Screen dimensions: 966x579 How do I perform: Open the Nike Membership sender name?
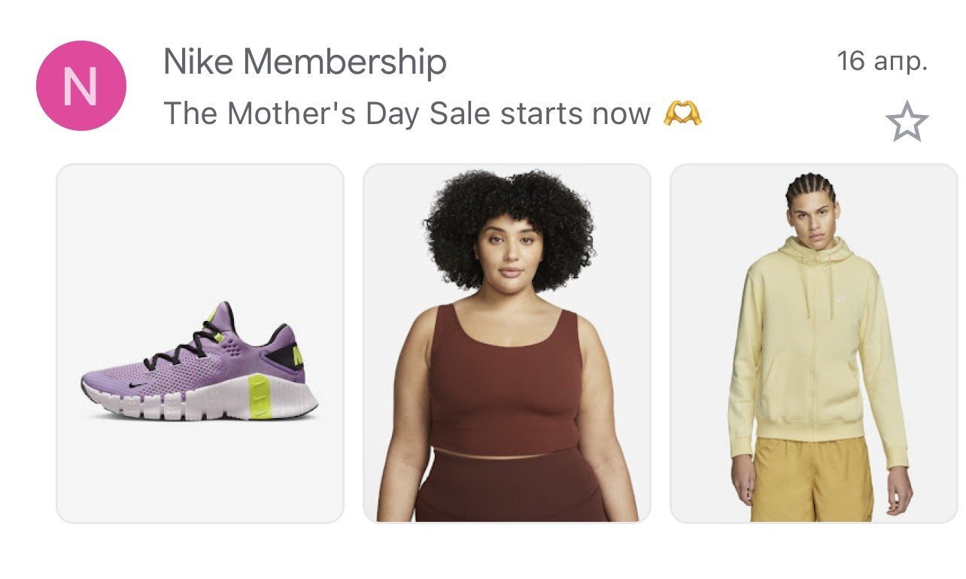305,62
